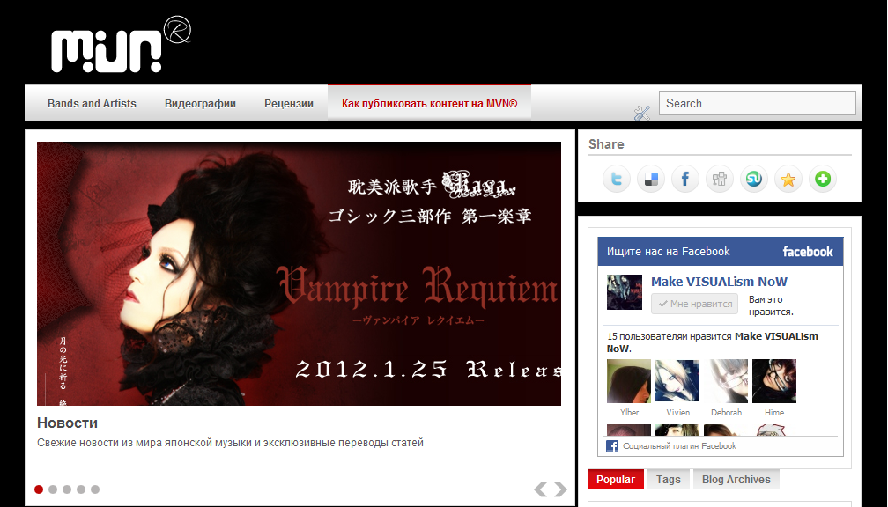Open Как публиковать контент на MVN® page

pos(429,103)
